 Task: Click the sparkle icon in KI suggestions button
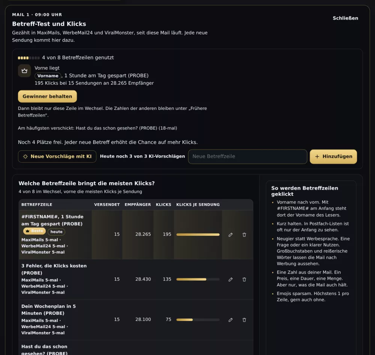point(25,157)
